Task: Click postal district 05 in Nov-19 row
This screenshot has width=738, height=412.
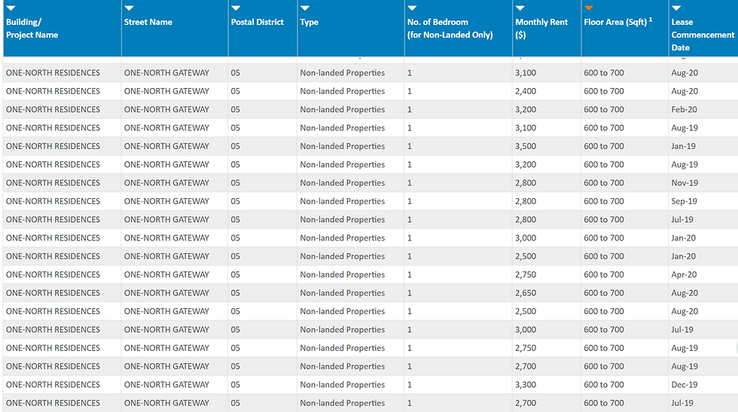Action: (x=235, y=183)
